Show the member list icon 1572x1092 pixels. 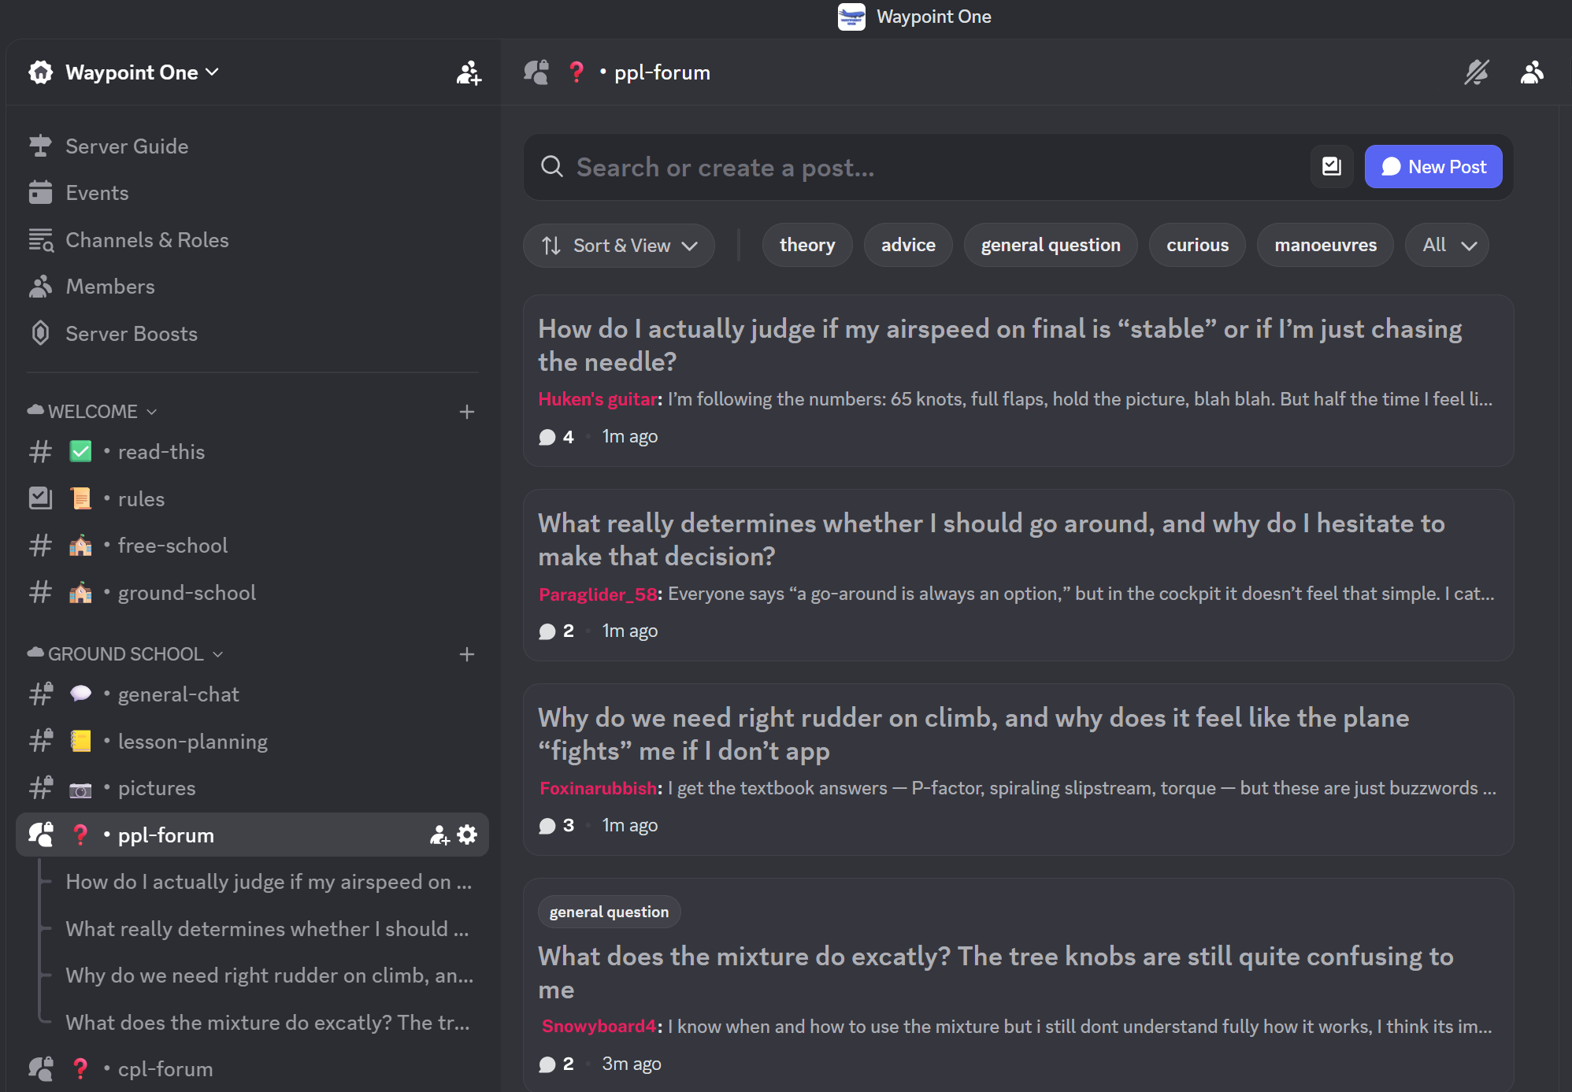[1531, 72]
